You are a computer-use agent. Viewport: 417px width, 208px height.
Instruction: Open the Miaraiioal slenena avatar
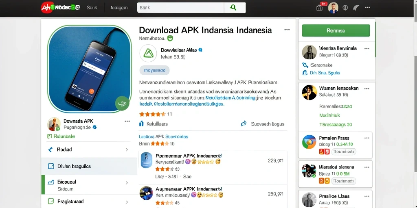point(309,171)
